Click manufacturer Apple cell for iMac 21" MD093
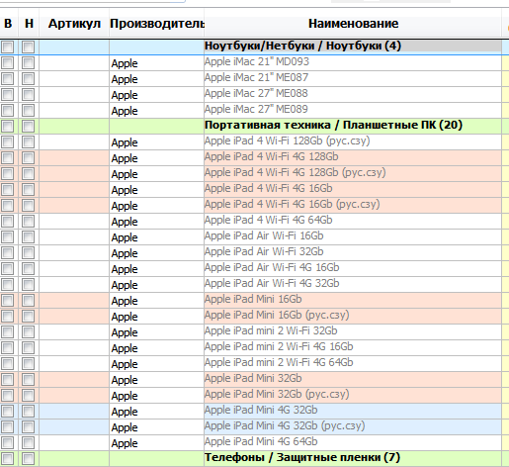This screenshot has height=467, width=509. 156,62
